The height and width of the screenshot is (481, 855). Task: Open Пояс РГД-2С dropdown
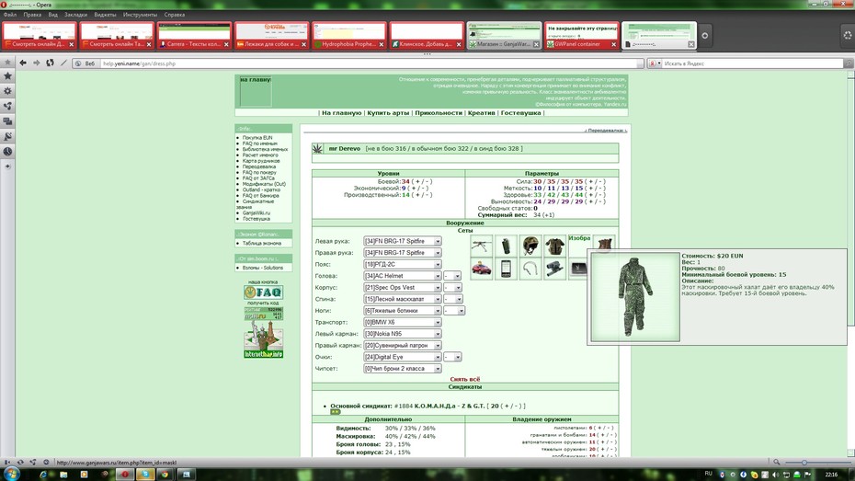tap(403, 264)
